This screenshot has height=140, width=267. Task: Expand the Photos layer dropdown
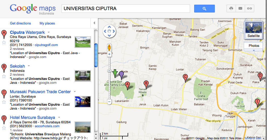coord(254,50)
